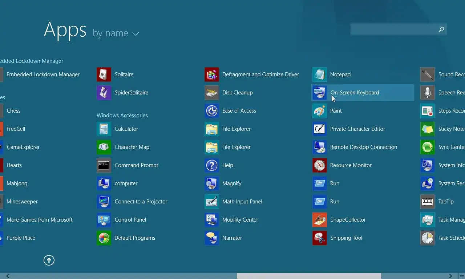
Task: Open the Purble Place label
Action: [21, 238]
